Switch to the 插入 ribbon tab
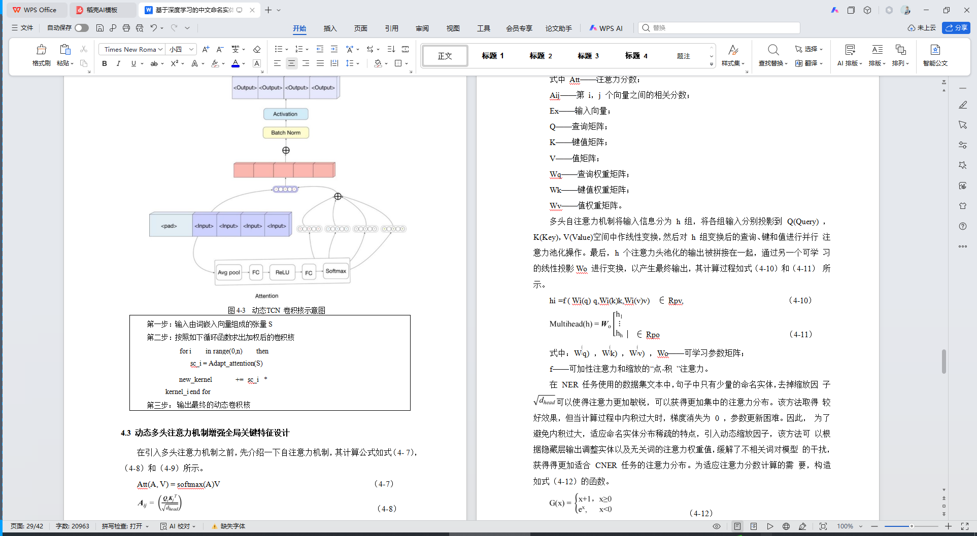 (330, 28)
